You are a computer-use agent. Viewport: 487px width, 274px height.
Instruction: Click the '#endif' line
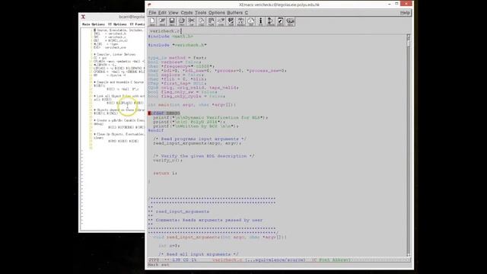pos(156,130)
